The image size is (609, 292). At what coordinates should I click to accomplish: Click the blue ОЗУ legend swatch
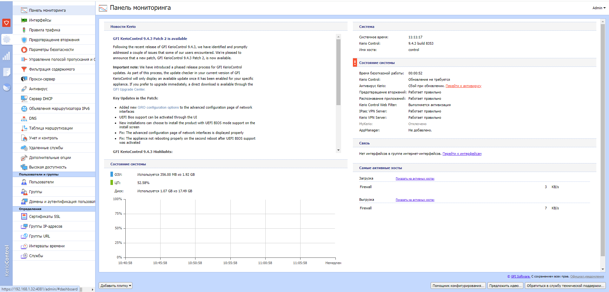112,174
